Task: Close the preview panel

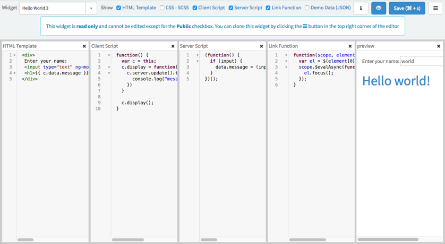Action: [439, 46]
